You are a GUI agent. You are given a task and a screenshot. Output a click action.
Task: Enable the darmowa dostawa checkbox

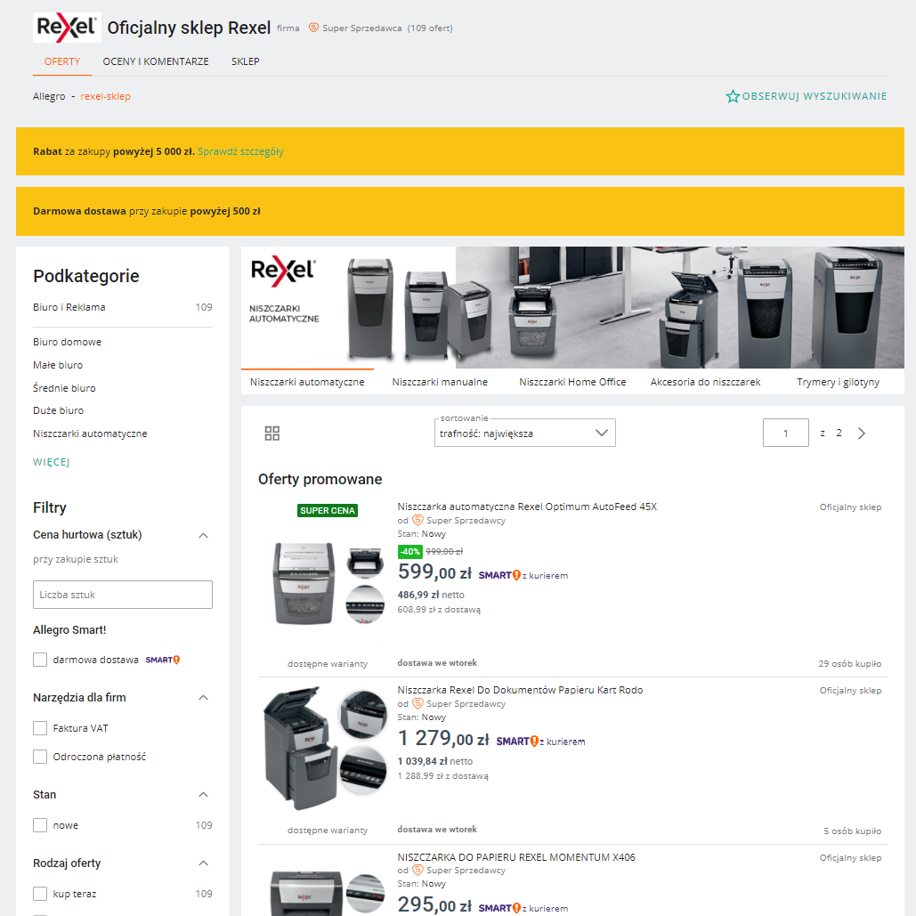(x=39, y=660)
